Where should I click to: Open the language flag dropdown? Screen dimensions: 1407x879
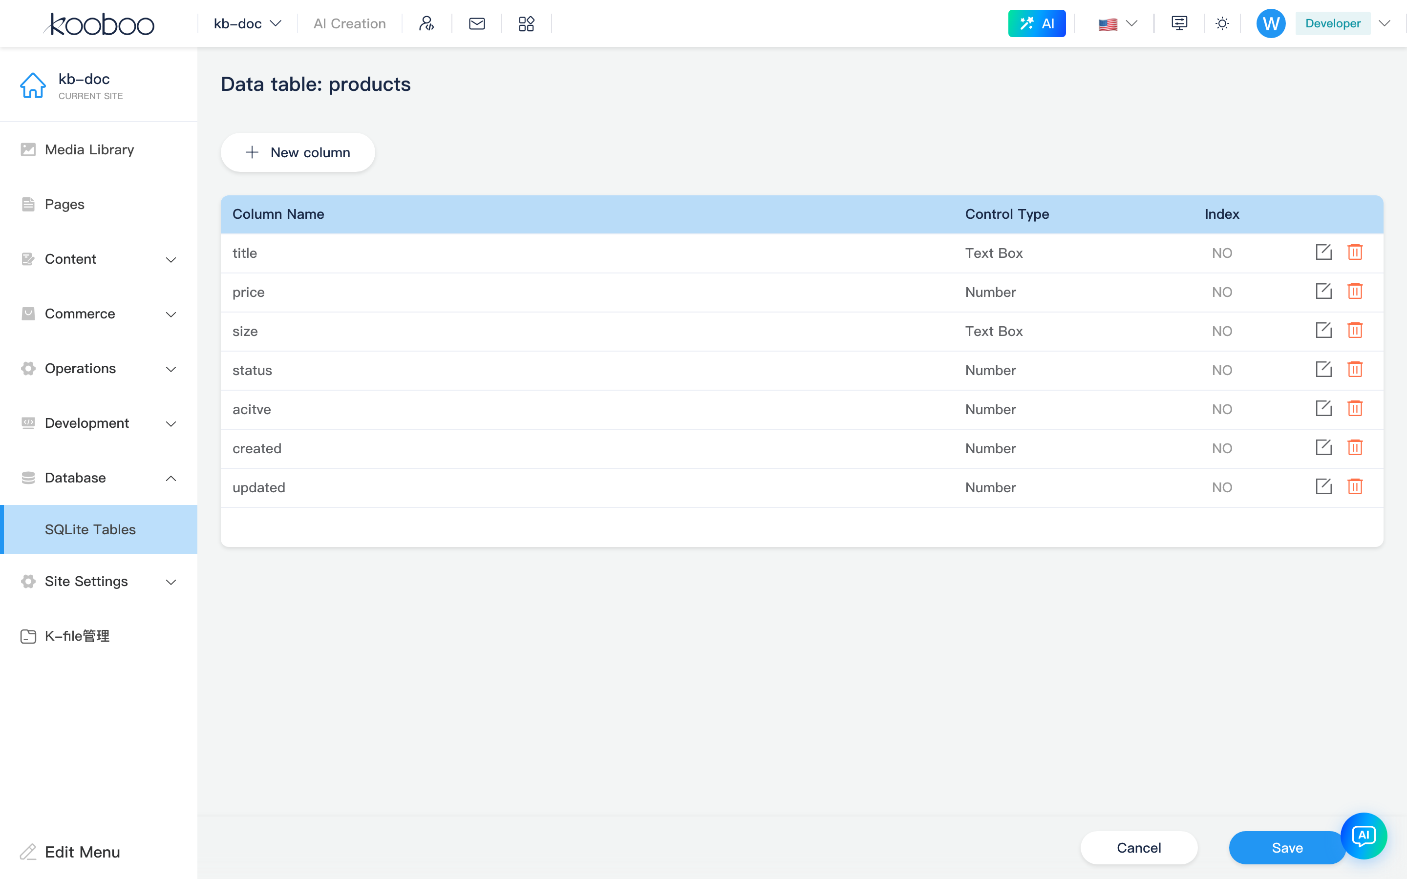[1117, 24]
